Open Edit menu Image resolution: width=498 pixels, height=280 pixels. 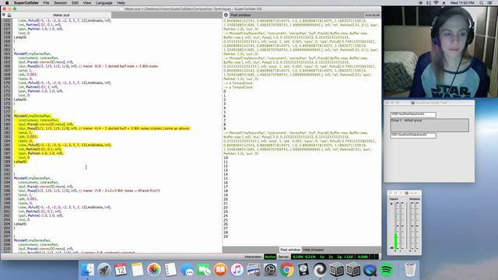[x=75, y=3]
